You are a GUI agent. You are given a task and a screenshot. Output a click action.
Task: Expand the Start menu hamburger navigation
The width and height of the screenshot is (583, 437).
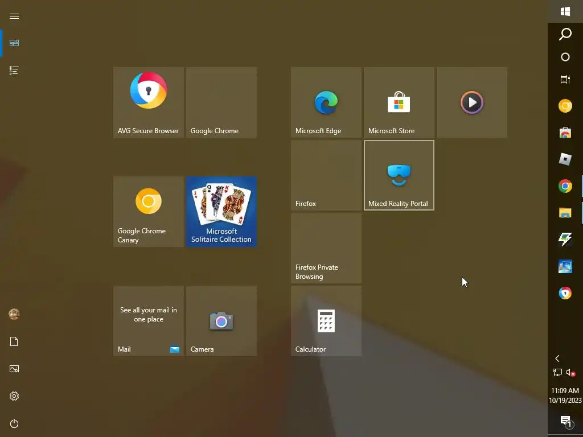[x=14, y=17]
